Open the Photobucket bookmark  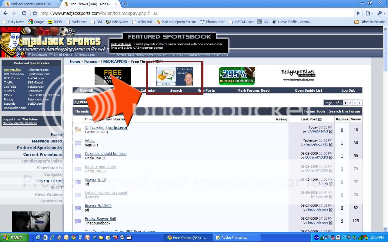point(213,22)
